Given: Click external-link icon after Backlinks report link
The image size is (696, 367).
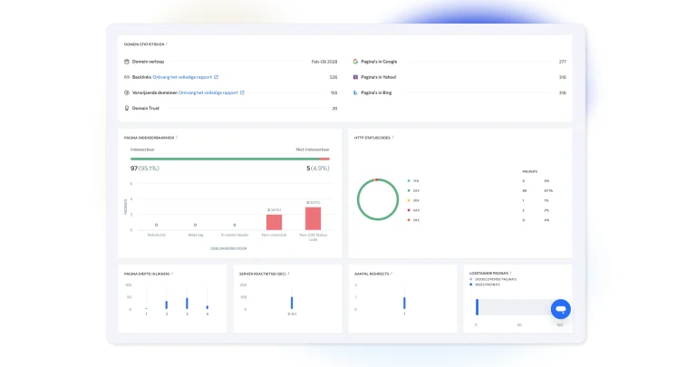Looking at the screenshot, I should pos(217,77).
